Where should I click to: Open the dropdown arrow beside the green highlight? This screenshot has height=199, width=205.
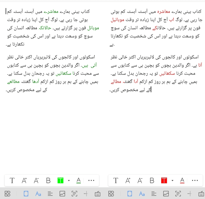(x=69, y=181)
